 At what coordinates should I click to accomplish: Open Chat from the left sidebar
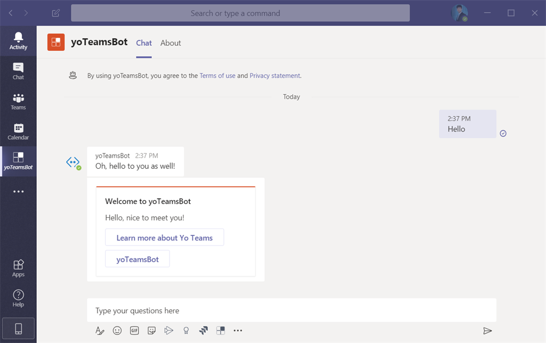[x=18, y=70]
